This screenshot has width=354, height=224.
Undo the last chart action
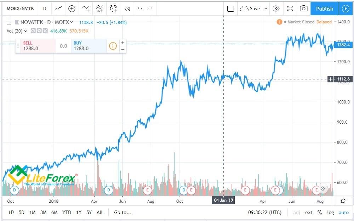click(x=141, y=9)
